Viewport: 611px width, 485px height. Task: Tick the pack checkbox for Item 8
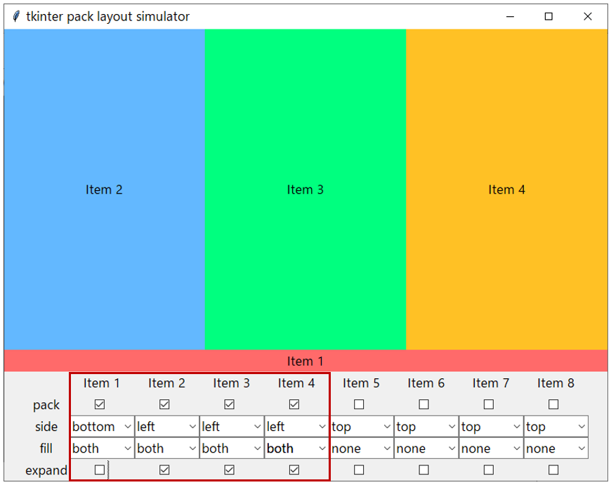553,404
